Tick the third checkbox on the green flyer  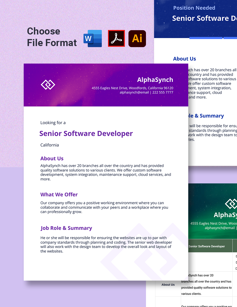coord(236,268)
